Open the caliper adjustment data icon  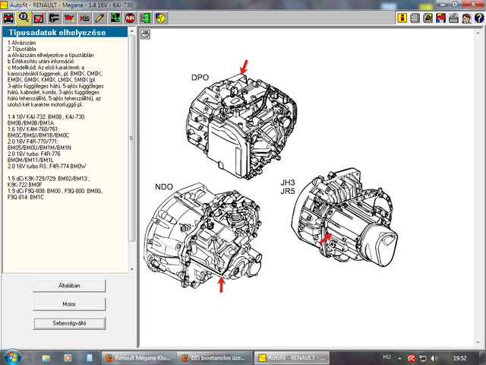tap(54, 18)
